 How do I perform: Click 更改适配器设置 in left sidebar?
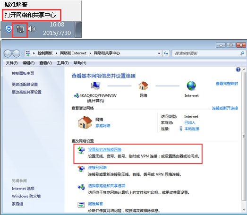(25, 85)
